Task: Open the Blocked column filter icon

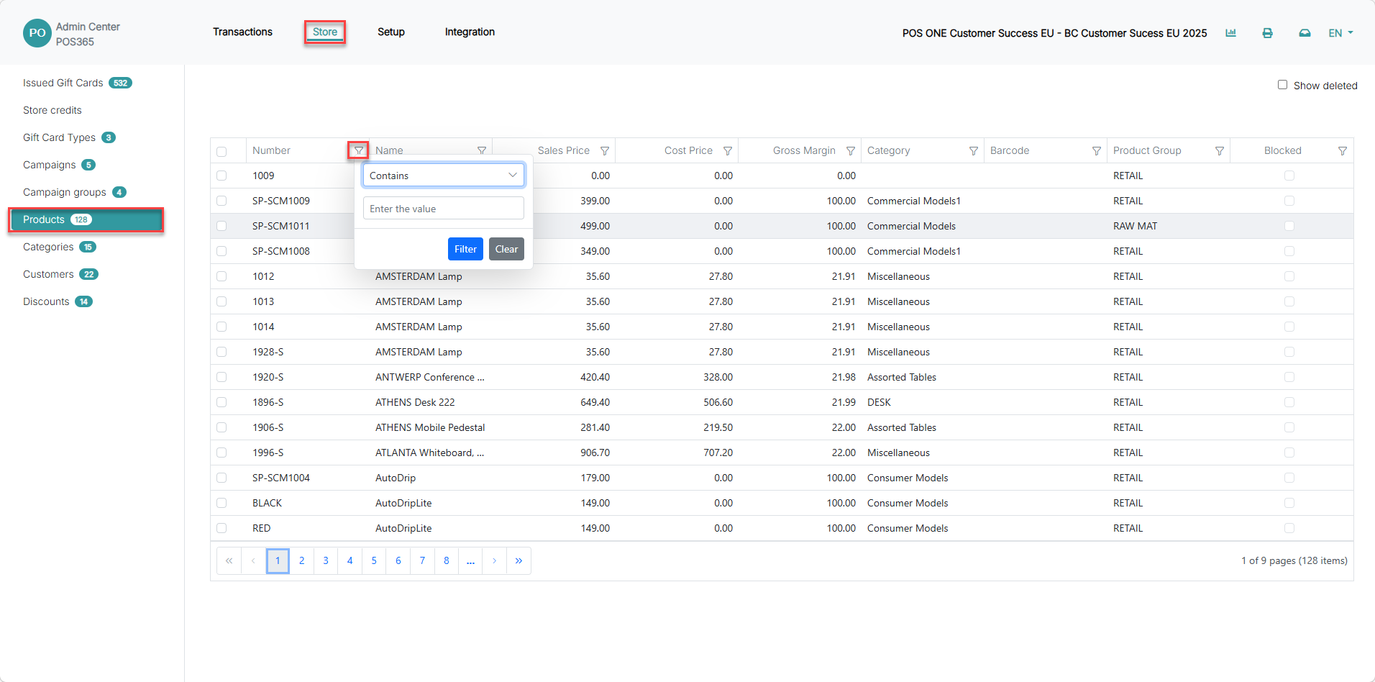Action: 1343,150
